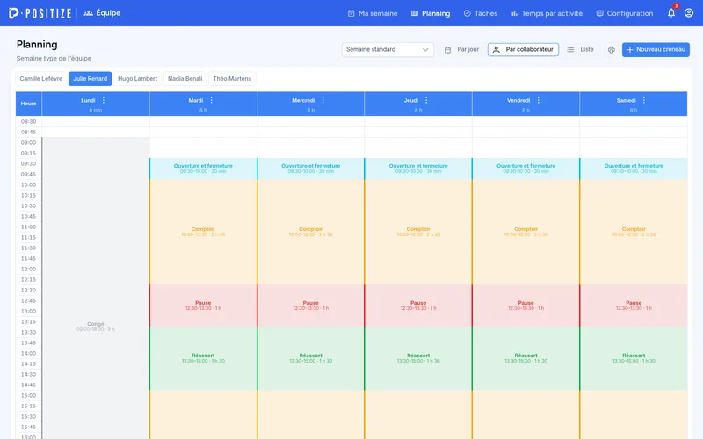The image size is (703, 439).
Task: Open notifications bell
Action: click(671, 12)
